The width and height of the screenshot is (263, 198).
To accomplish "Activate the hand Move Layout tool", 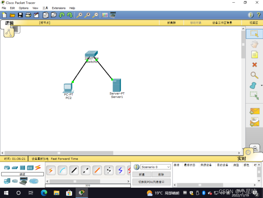I will [254, 44].
